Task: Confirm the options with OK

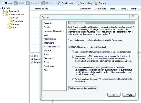Action: pos(114,95)
